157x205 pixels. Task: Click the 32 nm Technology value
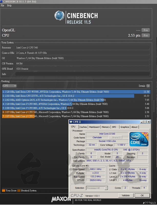click(x=92, y=145)
